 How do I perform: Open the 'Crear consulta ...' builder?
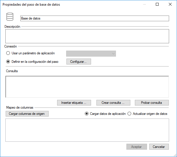click(113, 103)
